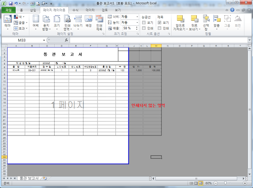Open Sheet Options dialog launcher

(169, 34)
